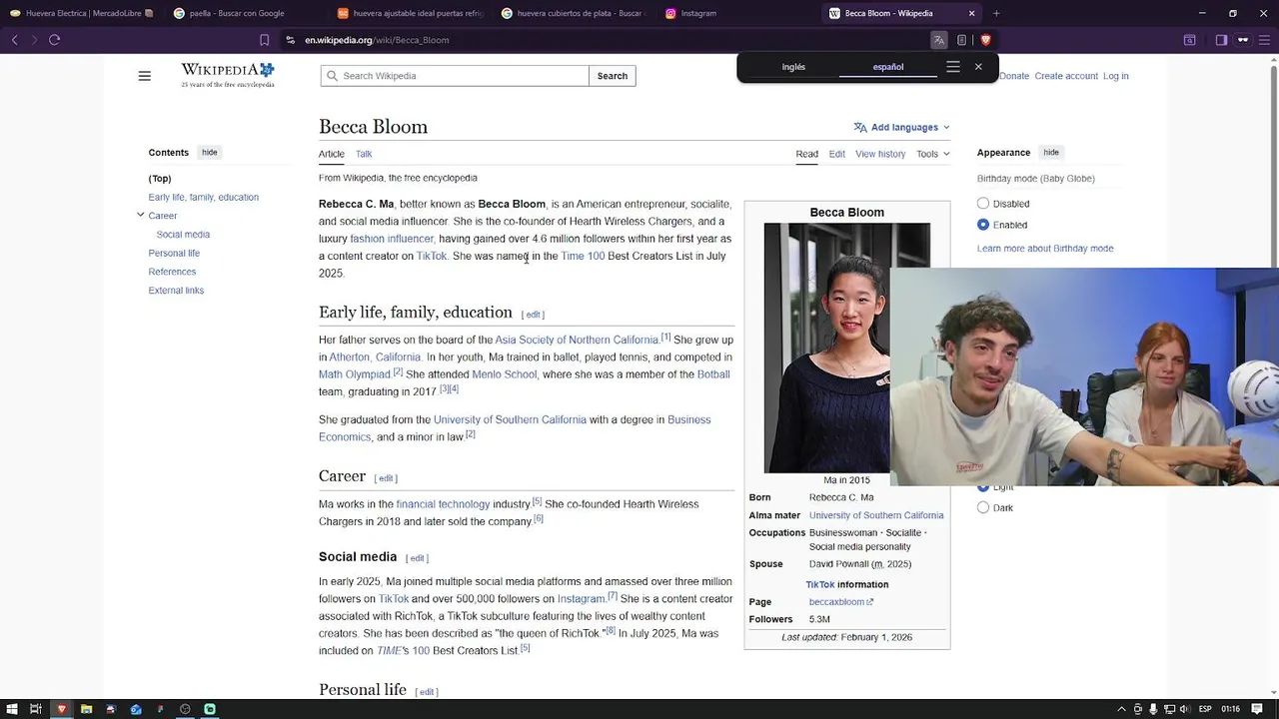Reload the page with the refresh icon
Image resolution: width=1279 pixels, height=719 pixels.
(x=55, y=40)
